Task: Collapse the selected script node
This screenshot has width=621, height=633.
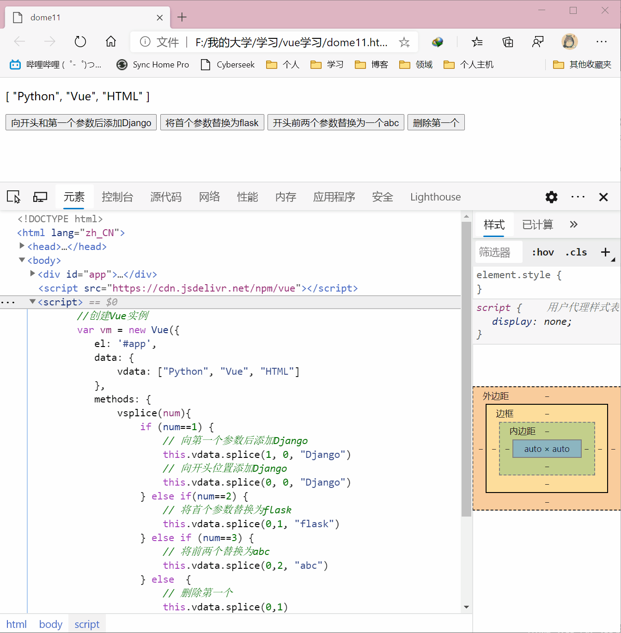Action: pyautogui.click(x=32, y=302)
